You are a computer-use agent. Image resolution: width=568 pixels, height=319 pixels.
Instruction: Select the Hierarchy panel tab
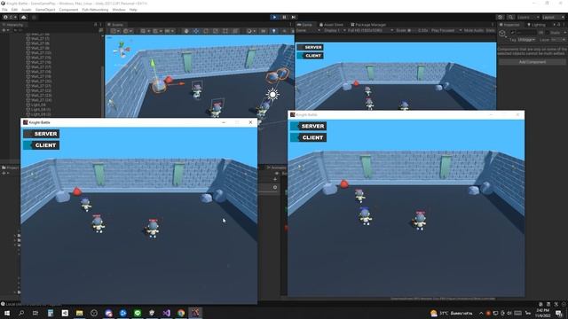pos(13,25)
